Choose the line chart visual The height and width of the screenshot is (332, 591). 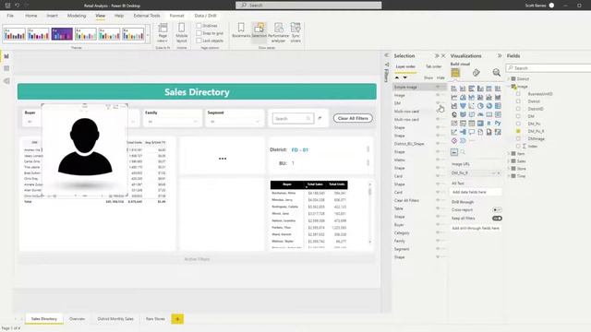tap(454, 97)
